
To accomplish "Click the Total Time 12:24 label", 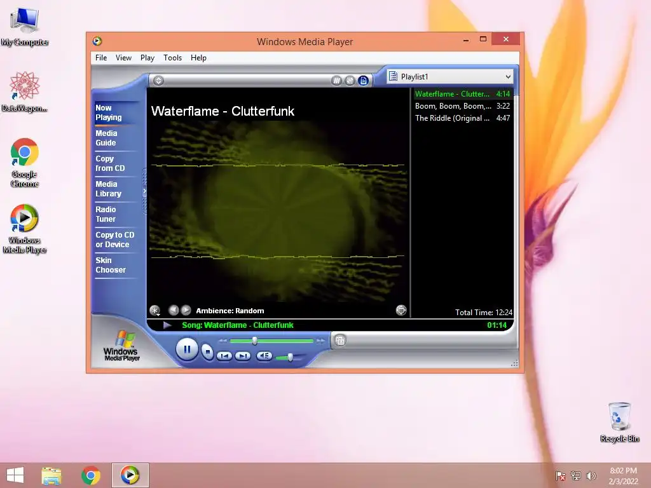I will pos(483,312).
